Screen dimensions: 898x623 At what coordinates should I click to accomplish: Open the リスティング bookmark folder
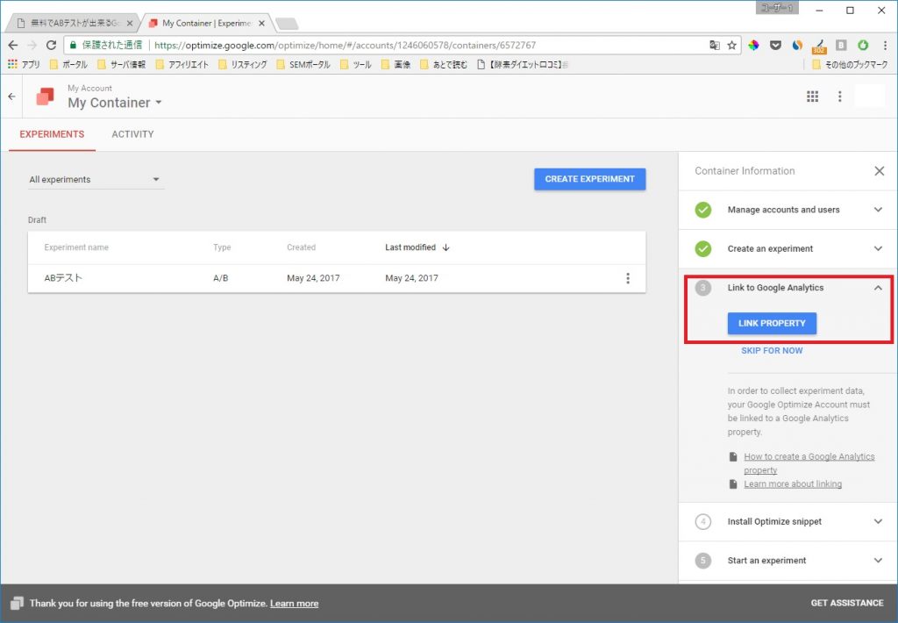[243, 64]
